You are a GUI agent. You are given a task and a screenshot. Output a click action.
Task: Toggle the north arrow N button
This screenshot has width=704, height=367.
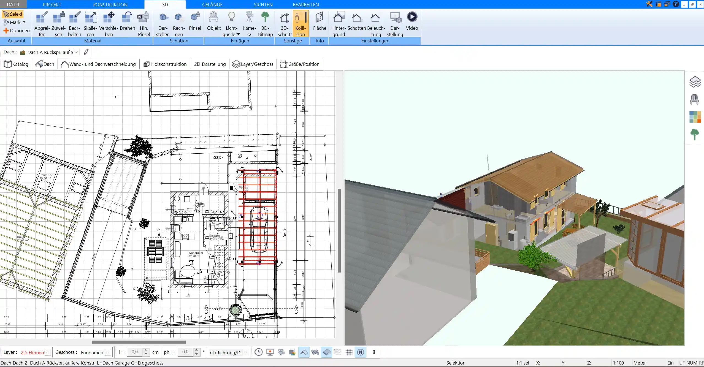361,352
